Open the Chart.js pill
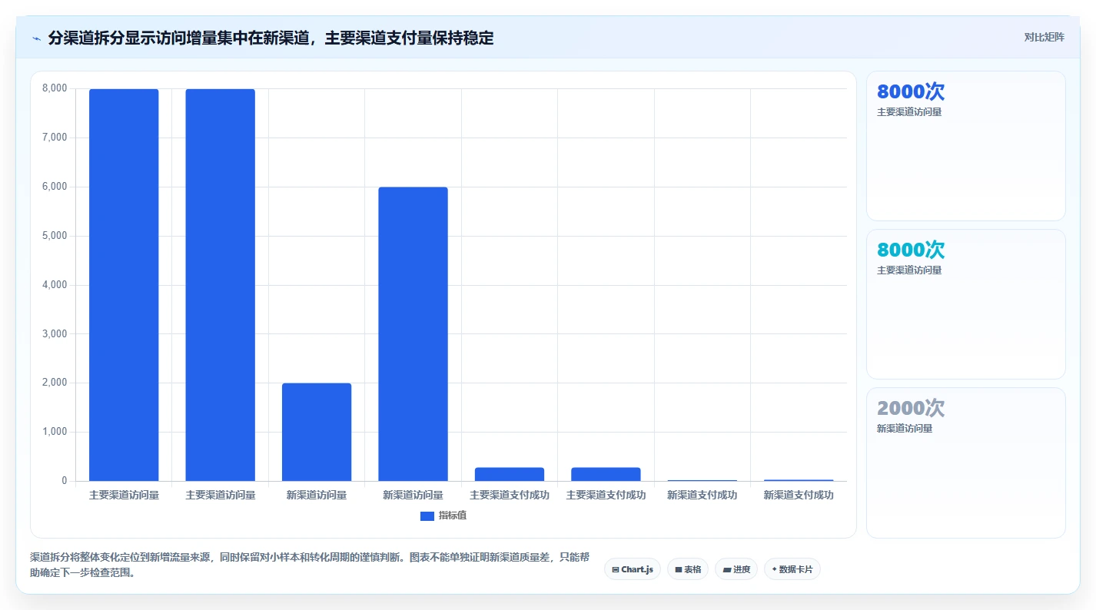 click(633, 569)
